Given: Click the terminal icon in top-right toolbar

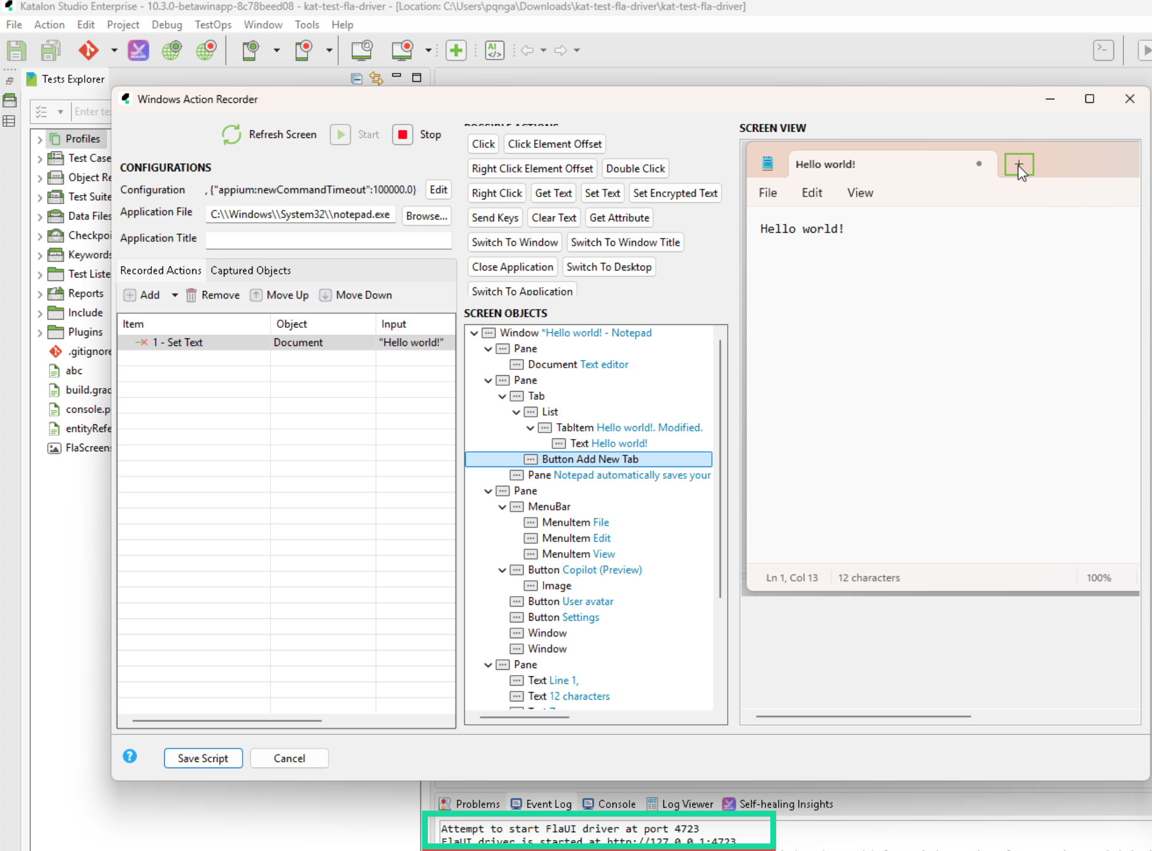Looking at the screenshot, I should click(1103, 50).
